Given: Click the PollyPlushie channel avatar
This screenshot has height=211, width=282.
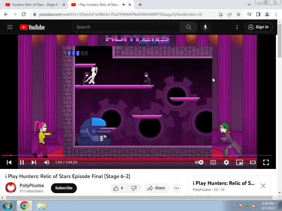Looking at the screenshot, I should [11, 188].
